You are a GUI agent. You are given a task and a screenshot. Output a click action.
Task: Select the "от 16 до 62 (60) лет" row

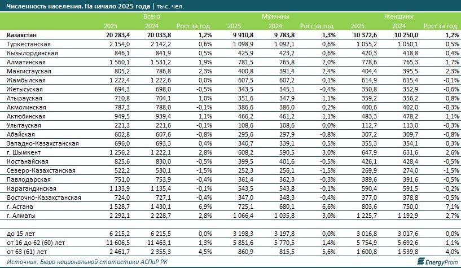[38, 242]
